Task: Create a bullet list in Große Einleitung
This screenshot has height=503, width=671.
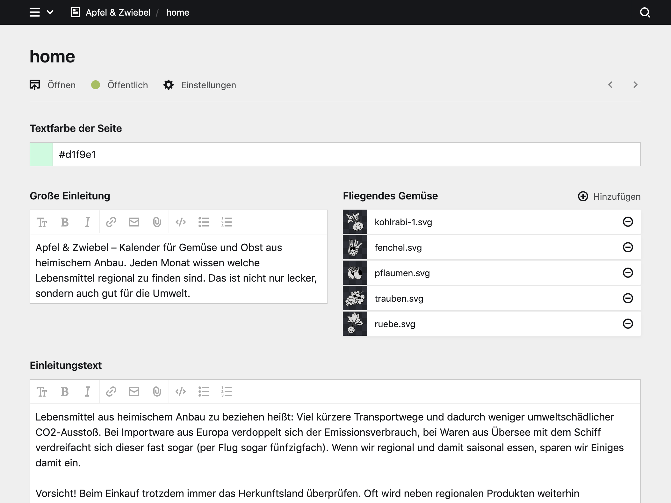Action: (x=204, y=222)
